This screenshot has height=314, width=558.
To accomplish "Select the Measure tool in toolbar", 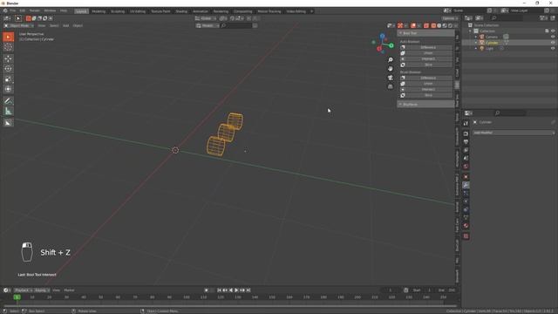I will (x=8, y=112).
